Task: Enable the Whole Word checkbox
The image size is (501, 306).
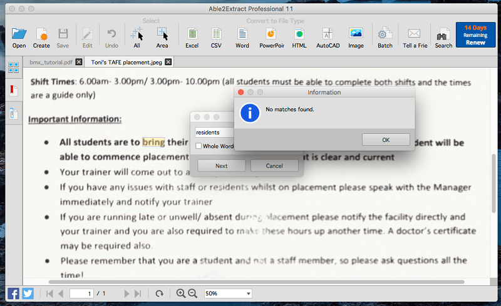Action: point(199,146)
